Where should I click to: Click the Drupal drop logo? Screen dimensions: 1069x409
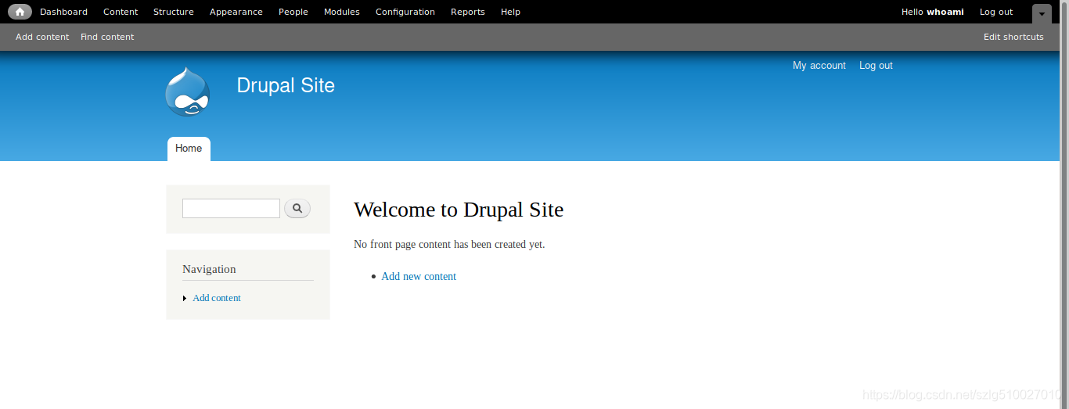pyautogui.click(x=188, y=91)
